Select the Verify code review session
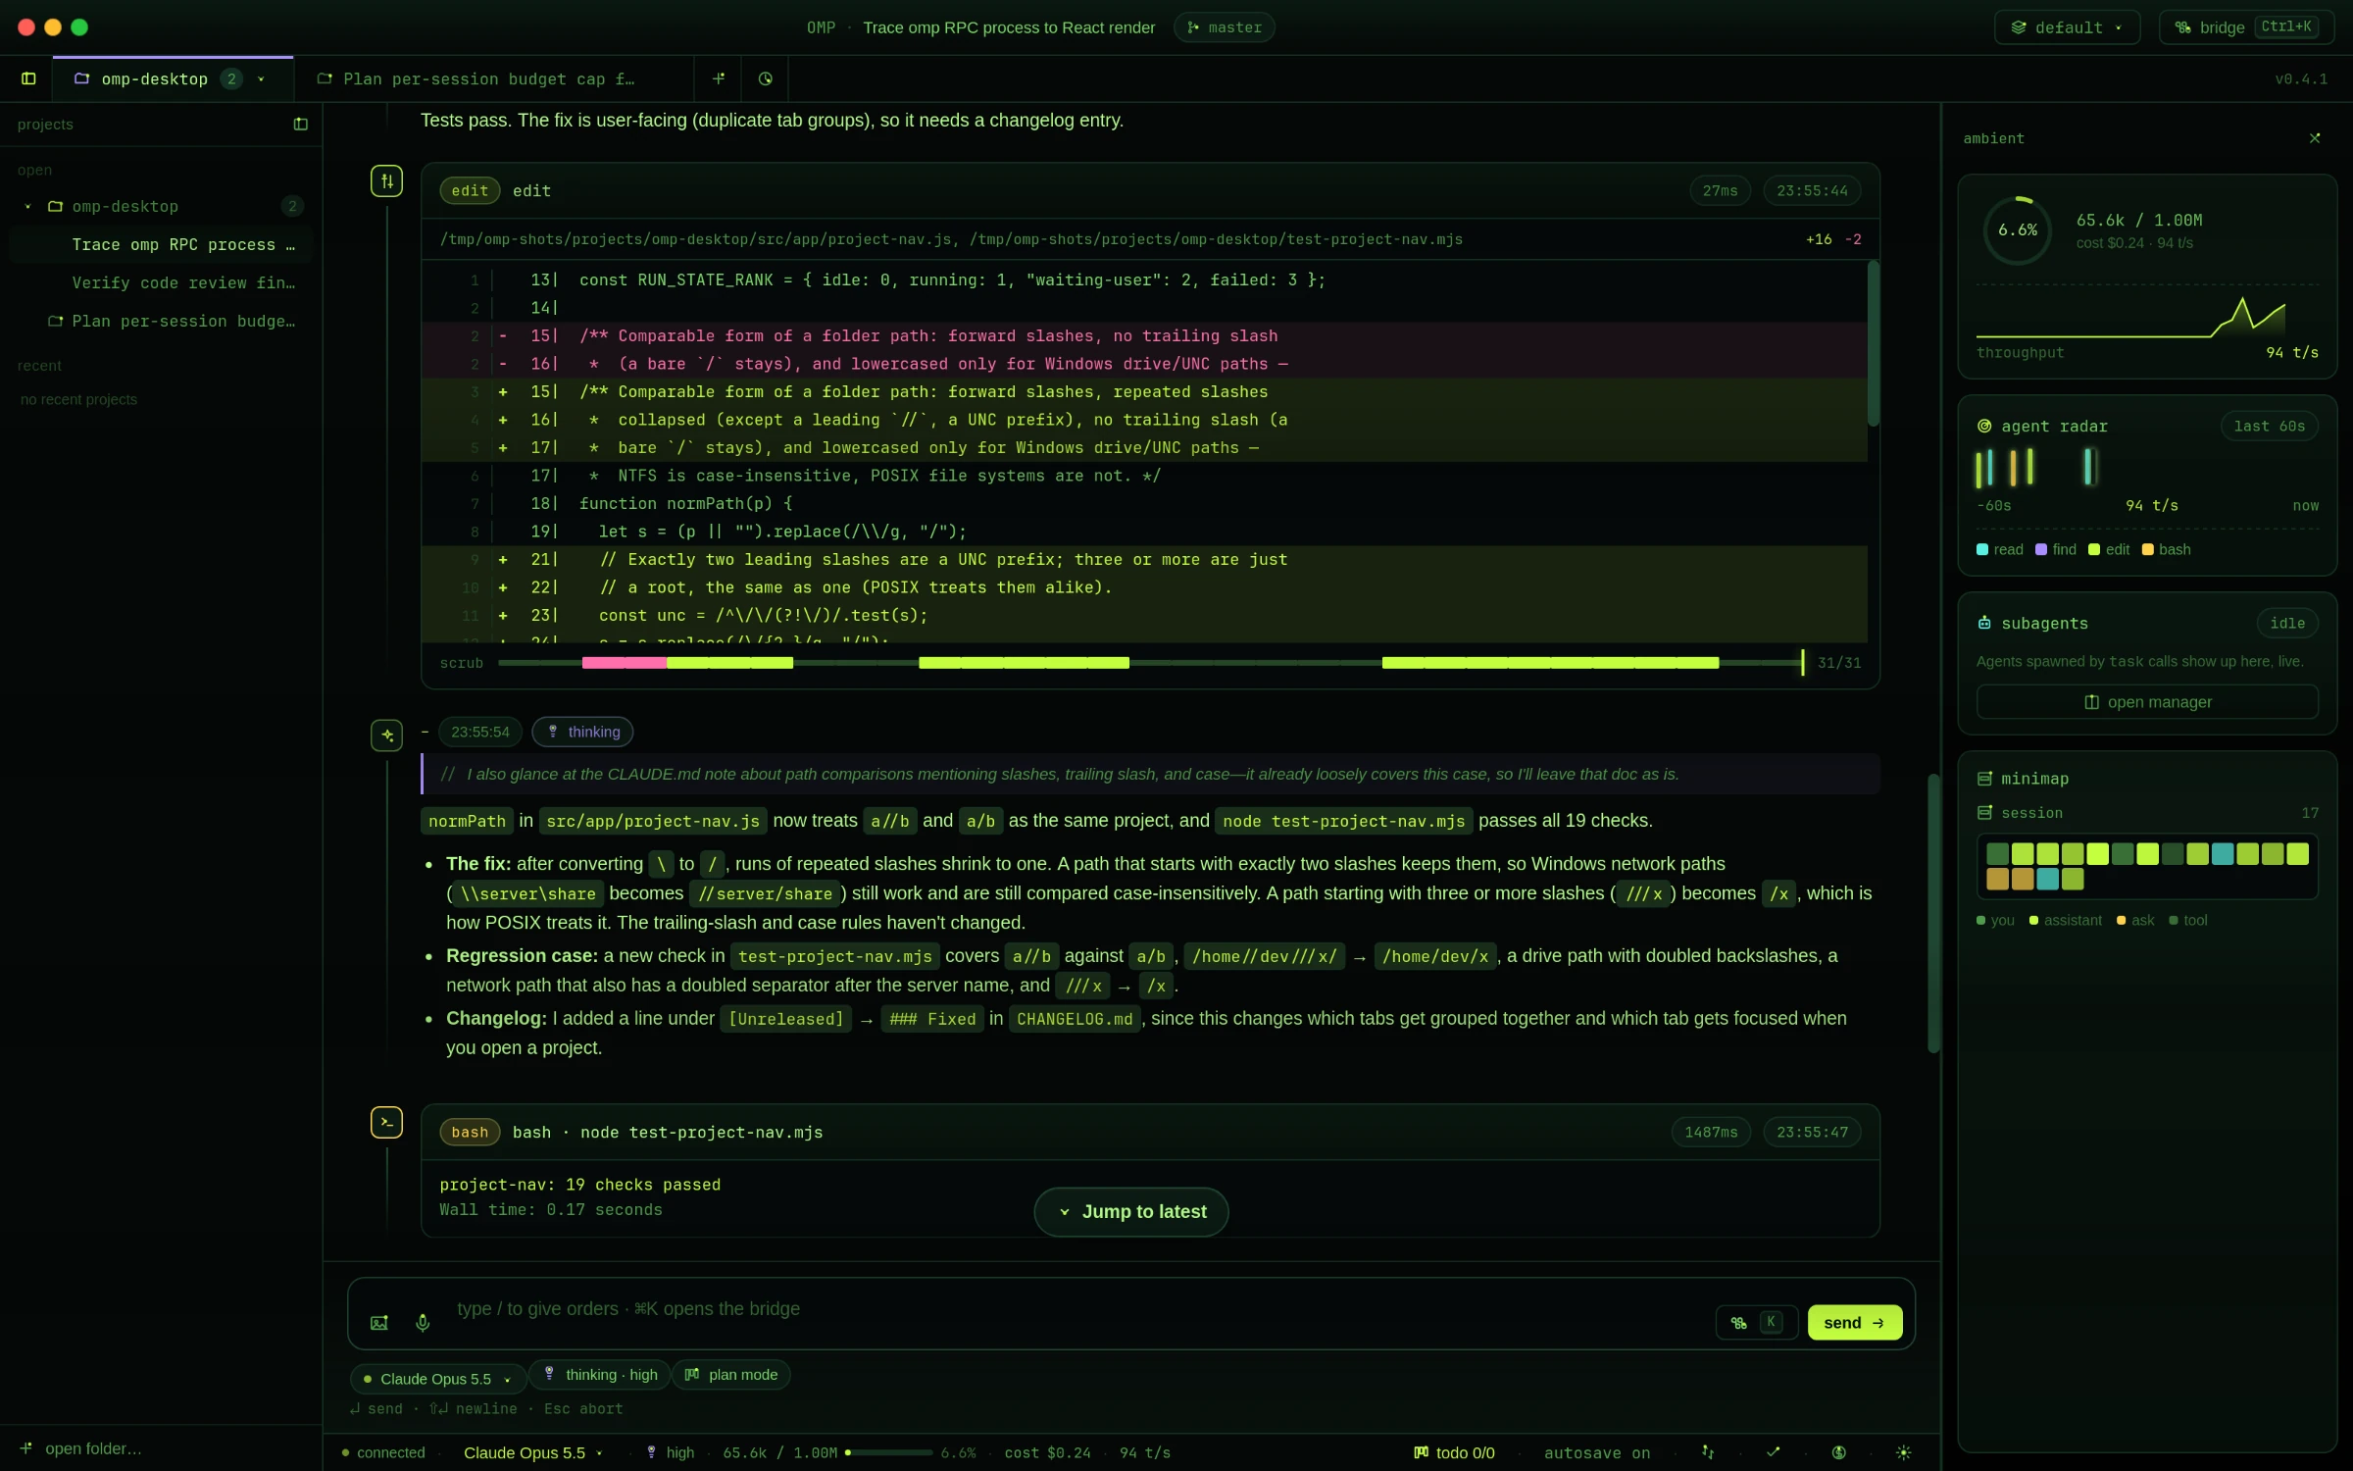This screenshot has width=2353, height=1471. 162,282
